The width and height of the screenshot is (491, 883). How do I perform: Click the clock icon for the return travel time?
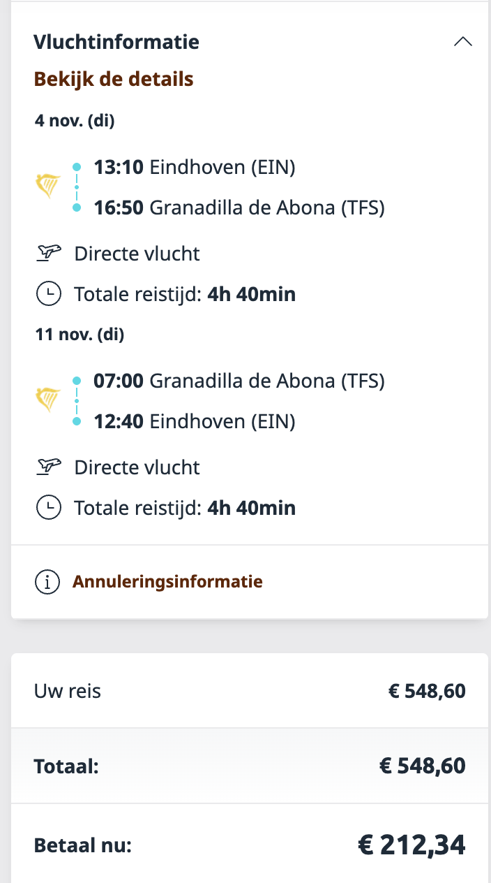point(48,508)
